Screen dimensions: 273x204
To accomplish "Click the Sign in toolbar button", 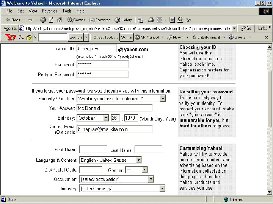I will [127, 37].
